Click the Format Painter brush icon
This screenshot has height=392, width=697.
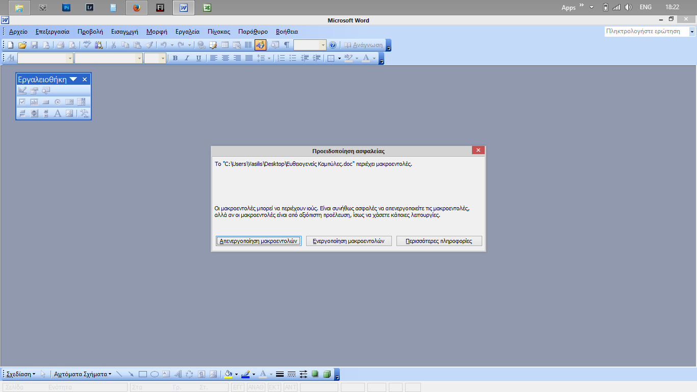point(150,45)
